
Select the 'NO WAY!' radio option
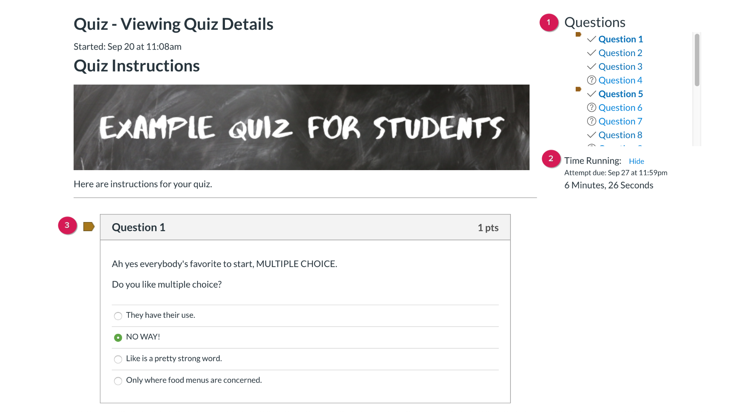118,338
